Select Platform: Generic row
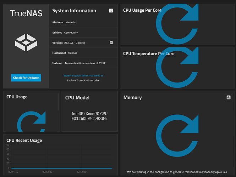This screenshot has height=177, width=236. click(x=83, y=22)
